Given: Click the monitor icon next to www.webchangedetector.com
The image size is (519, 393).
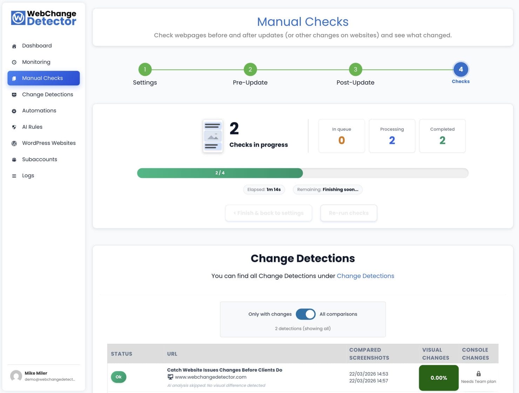Looking at the screenshot, I should [x=170, y=377].
